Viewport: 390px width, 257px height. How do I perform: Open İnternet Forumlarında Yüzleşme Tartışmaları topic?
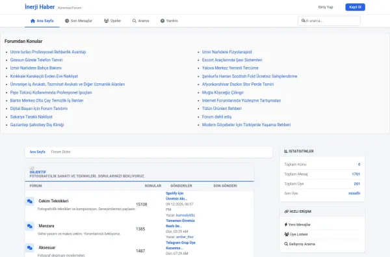(x=242, y=101)
